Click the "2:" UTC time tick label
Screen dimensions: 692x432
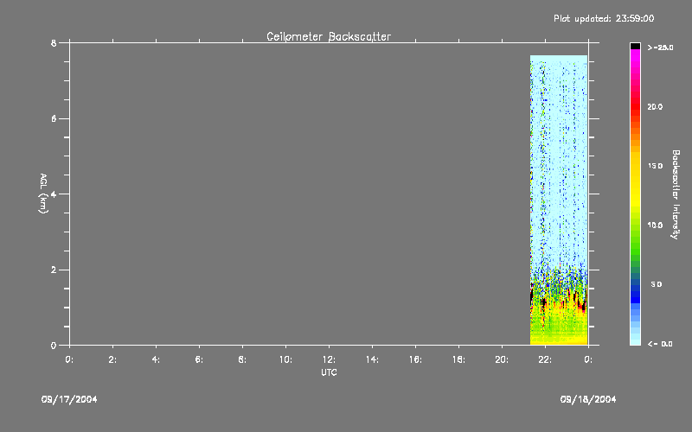tap(112, 359)
